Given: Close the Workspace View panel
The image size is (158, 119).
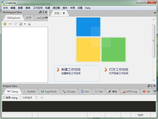Looking at the screenshot, I should [46, 12].
